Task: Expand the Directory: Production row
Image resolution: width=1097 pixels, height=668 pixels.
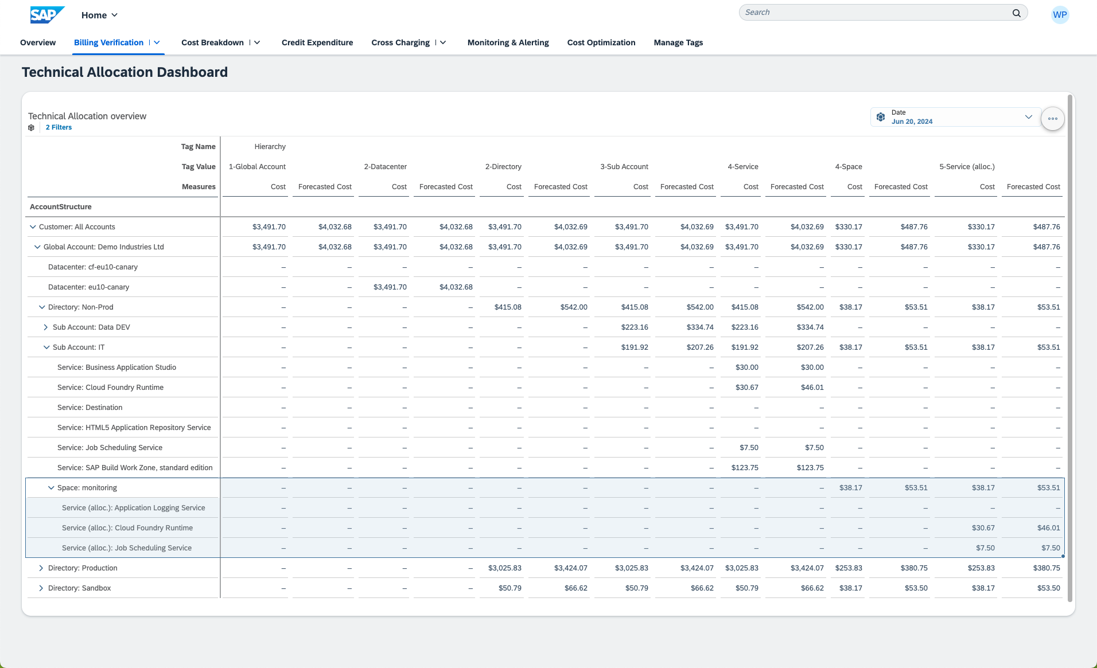Action: (41, 568)
